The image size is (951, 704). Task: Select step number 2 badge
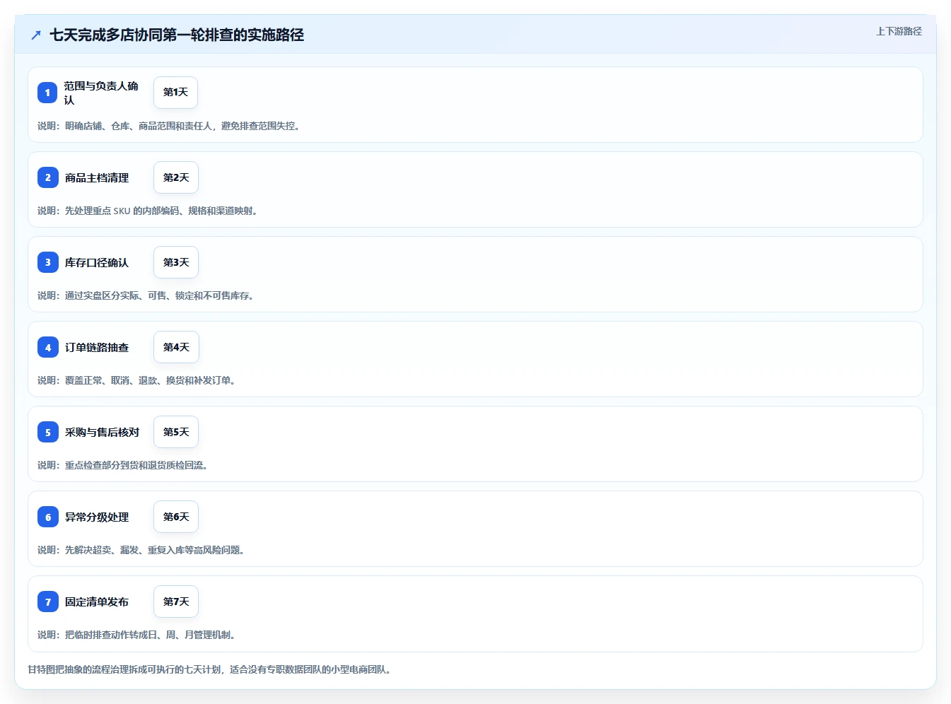point(48,177)
